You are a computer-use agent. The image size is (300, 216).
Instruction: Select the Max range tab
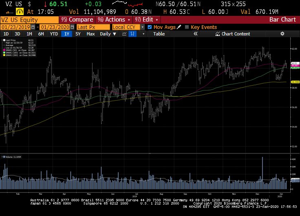(90, 34)
